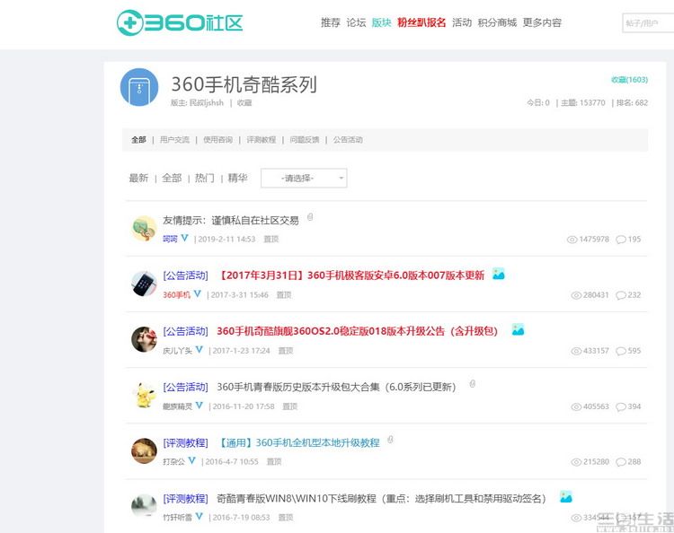Viewport: 674px width, 533px height.
Task: Click the blue phone forum avatar icon
Action: pos(139,87)
